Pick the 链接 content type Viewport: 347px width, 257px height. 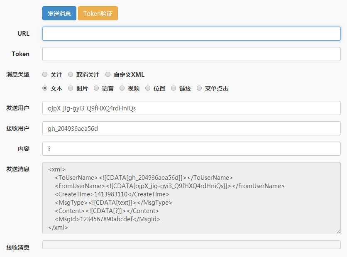[173, 88]
